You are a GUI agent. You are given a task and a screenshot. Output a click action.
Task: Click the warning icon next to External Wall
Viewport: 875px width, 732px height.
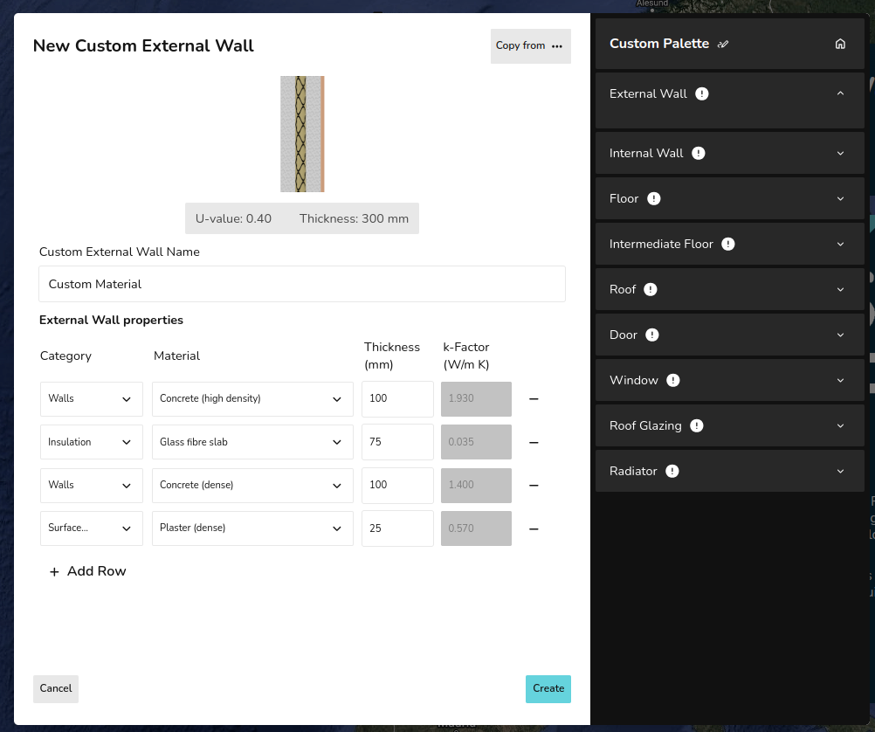pyautogui.click(x=702, y=94)
